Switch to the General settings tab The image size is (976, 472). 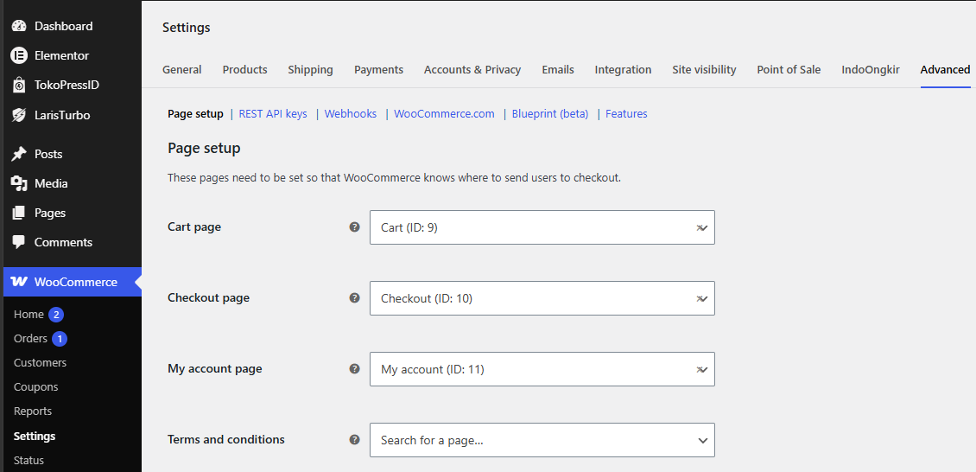point(181,70)
